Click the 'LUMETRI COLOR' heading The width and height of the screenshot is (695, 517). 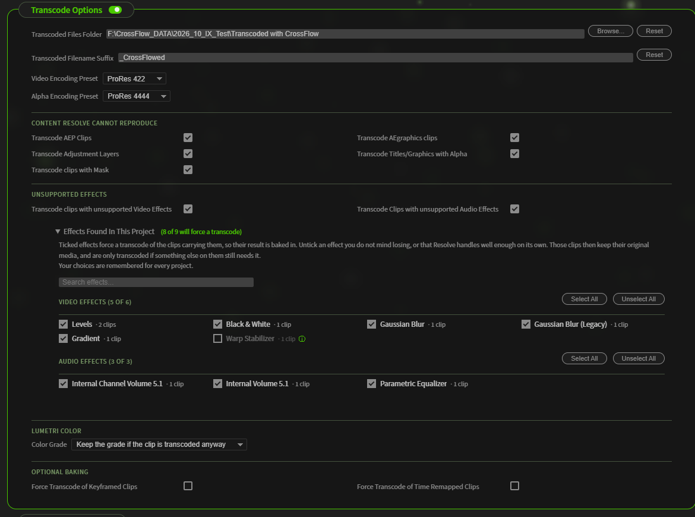(x=56, y=431)
